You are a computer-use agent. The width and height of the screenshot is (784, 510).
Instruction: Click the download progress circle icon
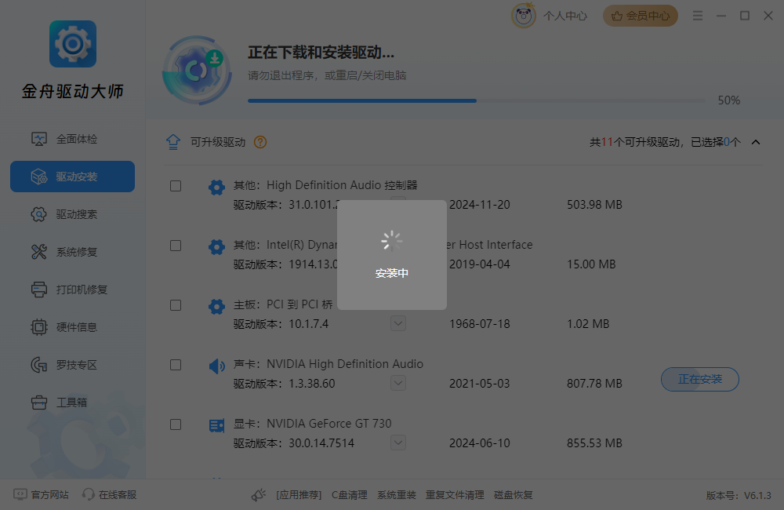click(197, 70)
